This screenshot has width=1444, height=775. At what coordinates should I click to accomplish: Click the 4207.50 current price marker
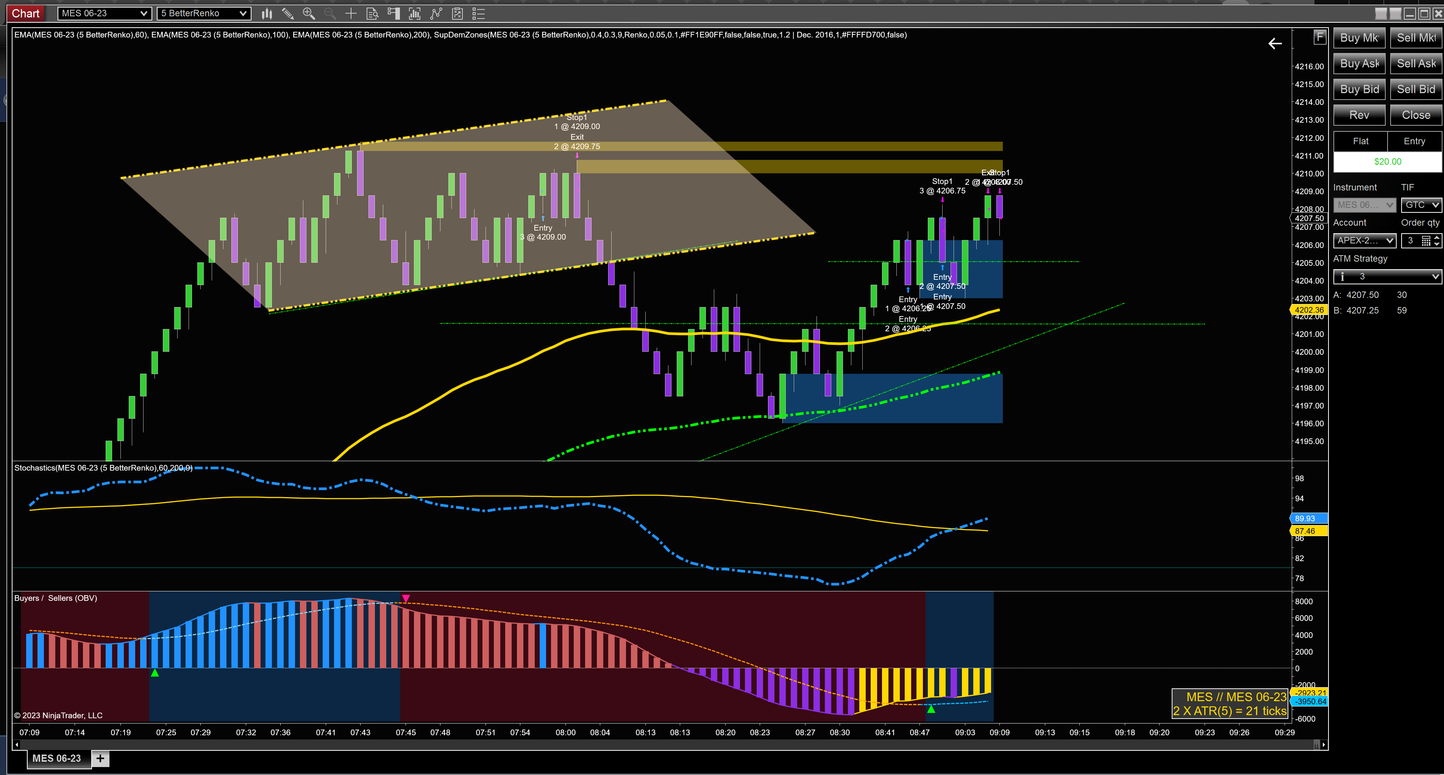(x=1308, y=218)
